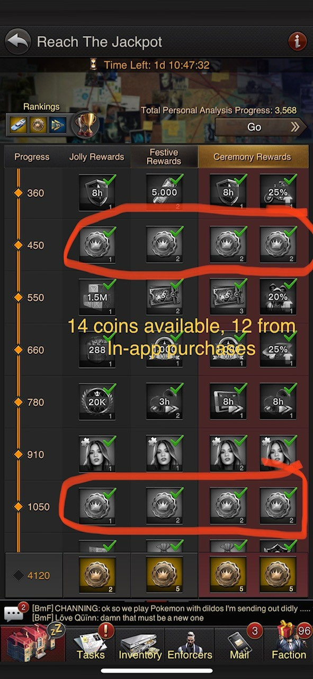Tap the gold coin Jolly reward at 4120
313x679 pixels.
point(97,575)
